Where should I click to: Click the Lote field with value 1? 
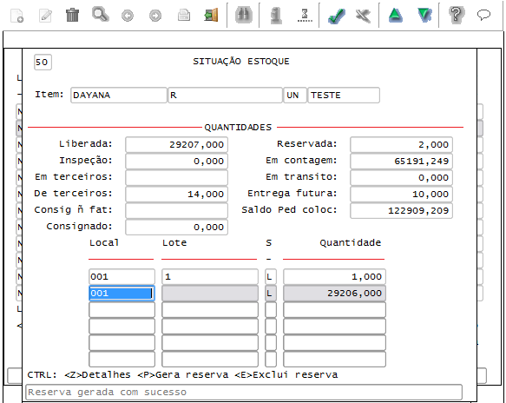pyautogui.click(x=210, y=277)
